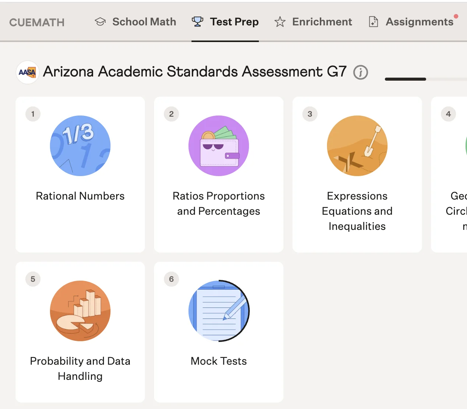Click the CUEMATH logo text
The height and width of the screenshot is (409, 467).
[37, 22]
